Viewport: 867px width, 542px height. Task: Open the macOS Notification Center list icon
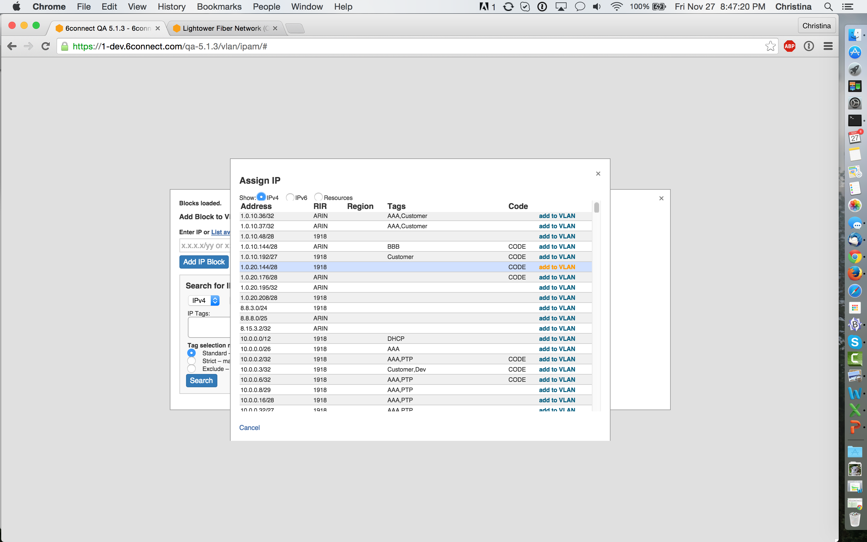pyautogui.click(x=847, y=7)
